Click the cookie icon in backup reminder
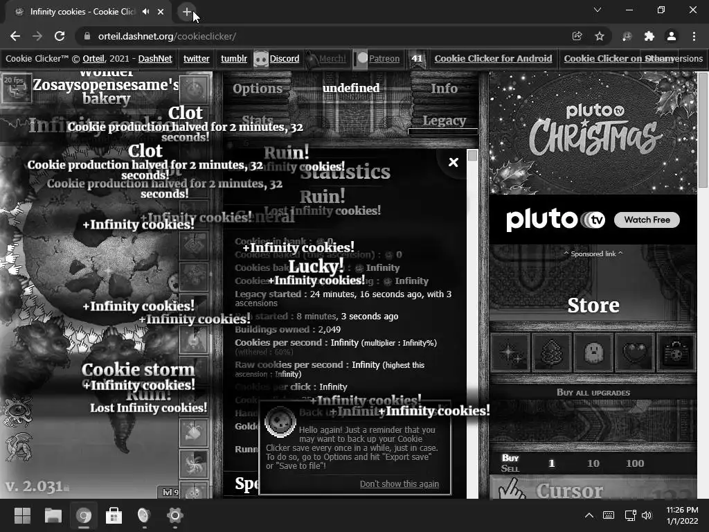Image resolution: width=709 pixels, height=532 pixels. [280, 422]
